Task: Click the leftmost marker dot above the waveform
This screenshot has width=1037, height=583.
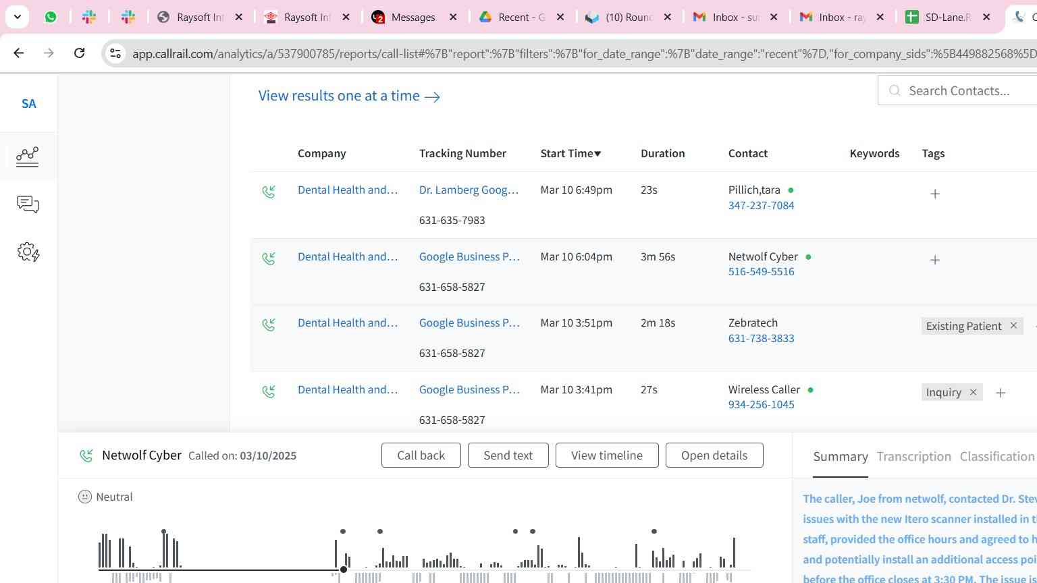Action: 164,532
